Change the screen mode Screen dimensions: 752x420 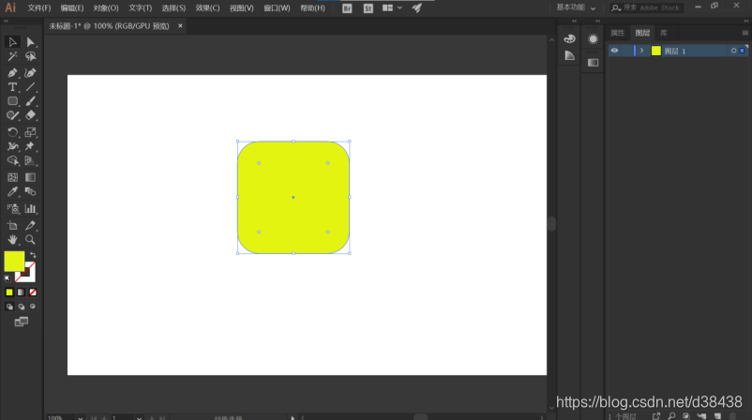tap(22, 322)
